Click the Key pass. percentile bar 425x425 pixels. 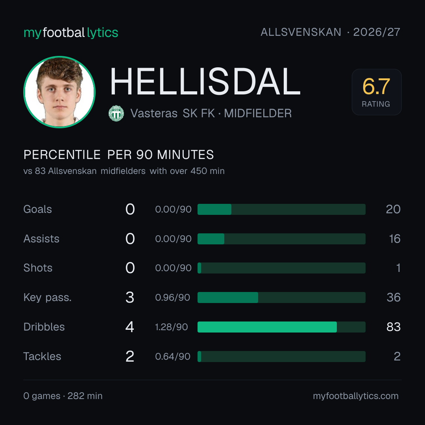point(281,297)
